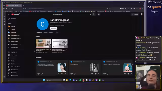Open the YouTube hamburger guide menu
The image size is (162, 91).
pos(9,14)
